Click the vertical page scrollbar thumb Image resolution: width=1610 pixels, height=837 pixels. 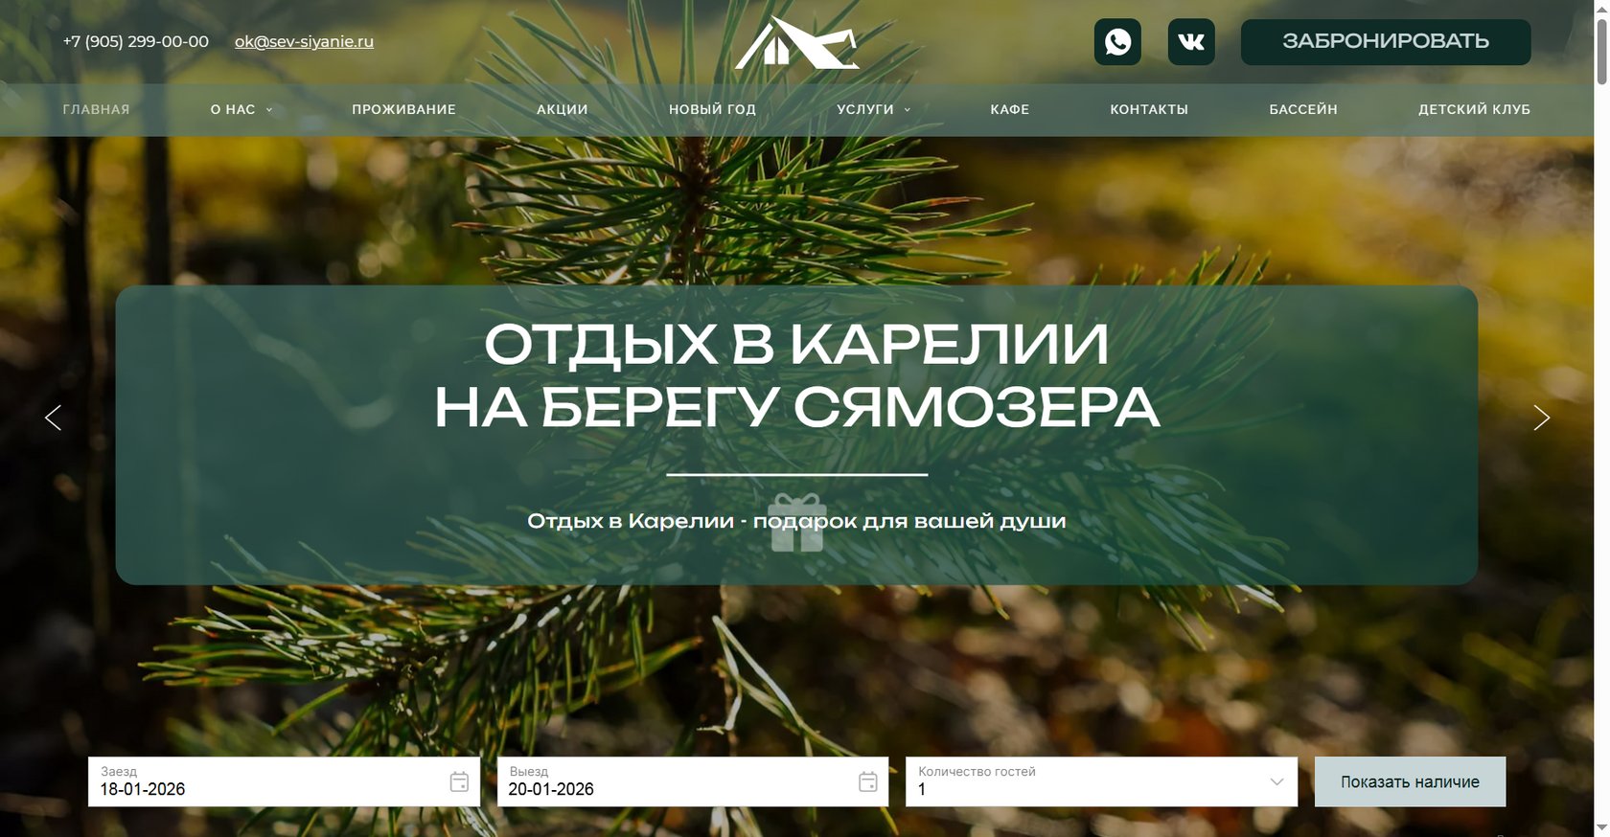tap(1601, 51)
